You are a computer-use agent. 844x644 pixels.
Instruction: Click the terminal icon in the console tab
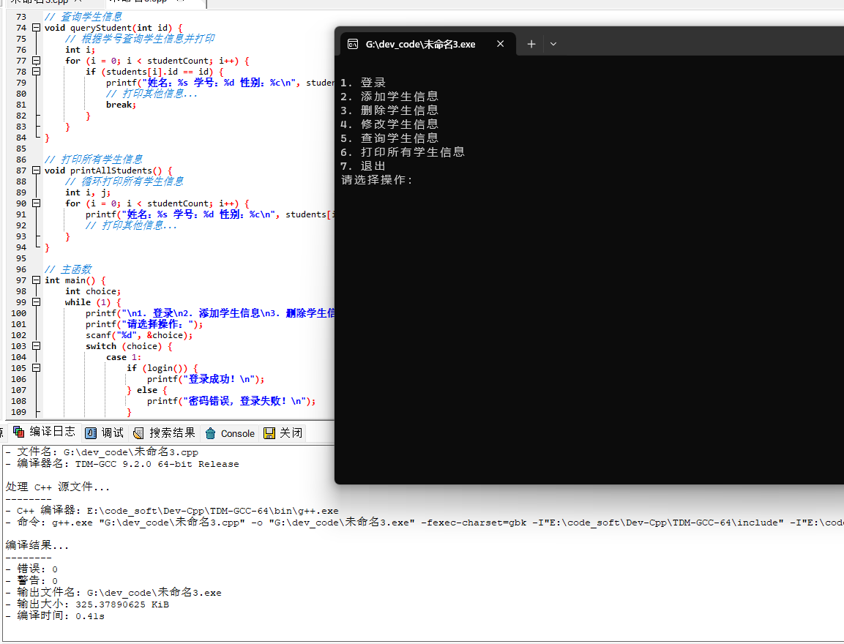tap(353, 44)
